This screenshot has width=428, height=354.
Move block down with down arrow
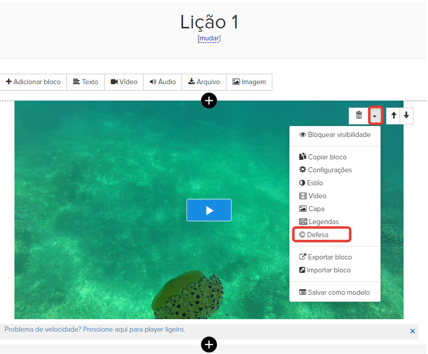407,116
